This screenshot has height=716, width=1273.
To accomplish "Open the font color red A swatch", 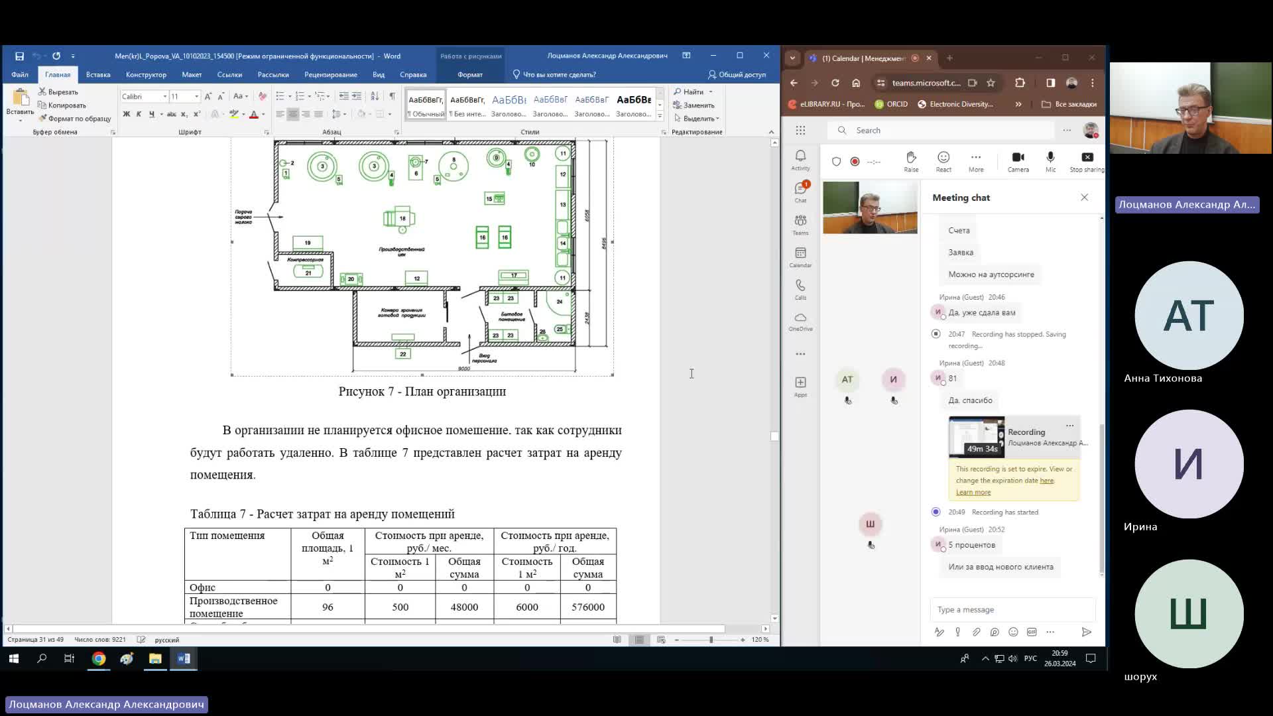I will [253, 115].
